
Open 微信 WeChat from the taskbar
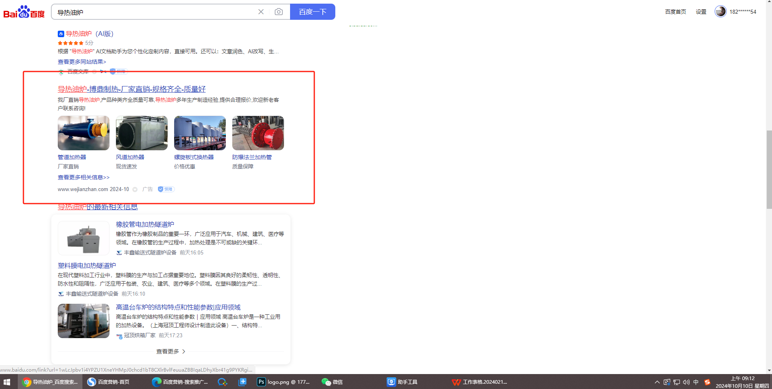332,382
